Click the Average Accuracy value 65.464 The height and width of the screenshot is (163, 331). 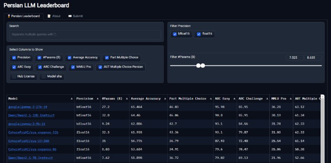click(137, 107)
